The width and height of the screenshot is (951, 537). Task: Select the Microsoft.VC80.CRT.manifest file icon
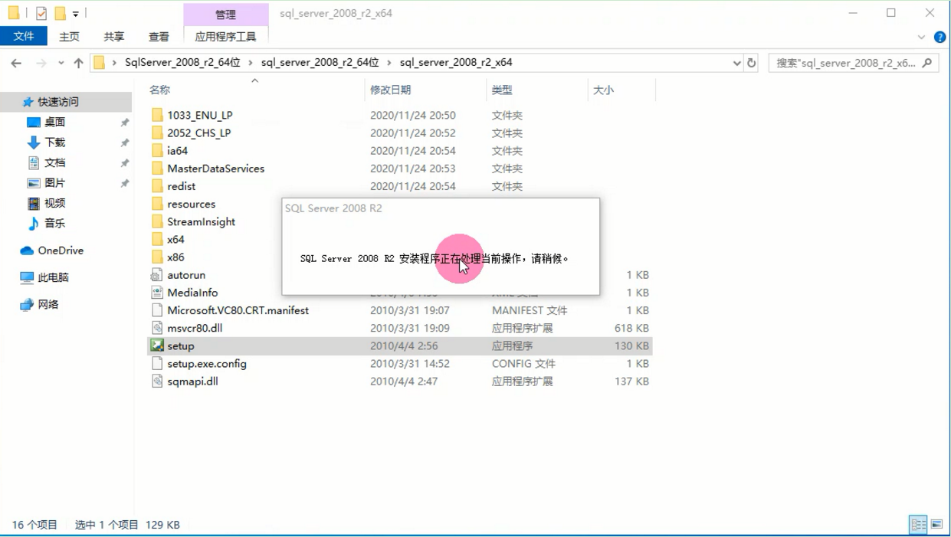(x=157, y=310)
